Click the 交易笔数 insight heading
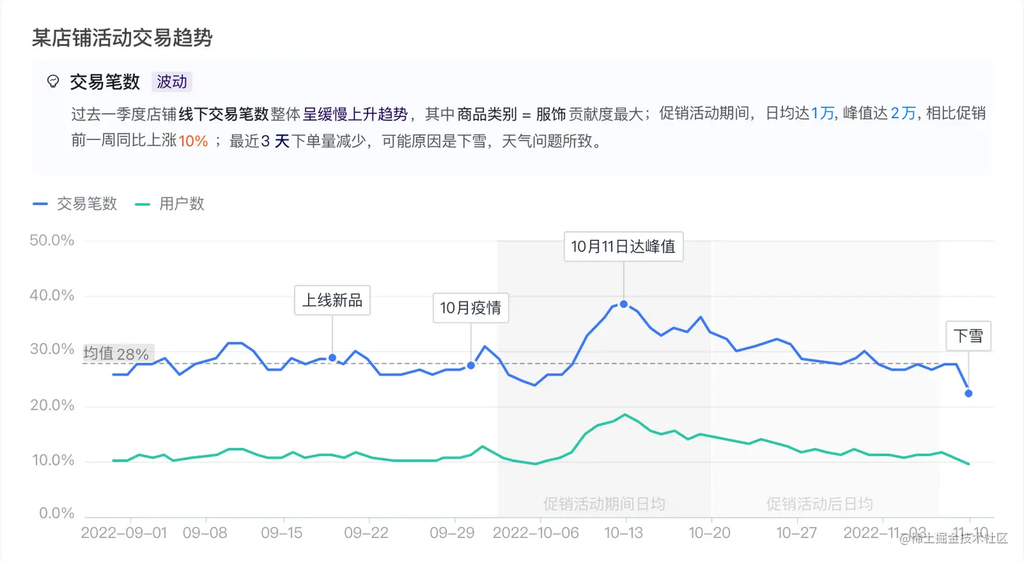This screenshot has width=1024, height=561. 105,82
